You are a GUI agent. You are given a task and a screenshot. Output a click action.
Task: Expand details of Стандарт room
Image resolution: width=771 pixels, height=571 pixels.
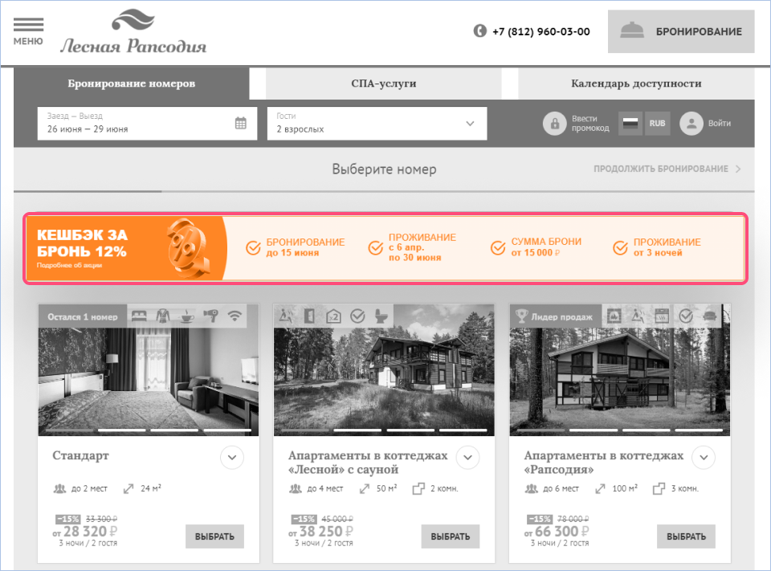tap(232, 458)
